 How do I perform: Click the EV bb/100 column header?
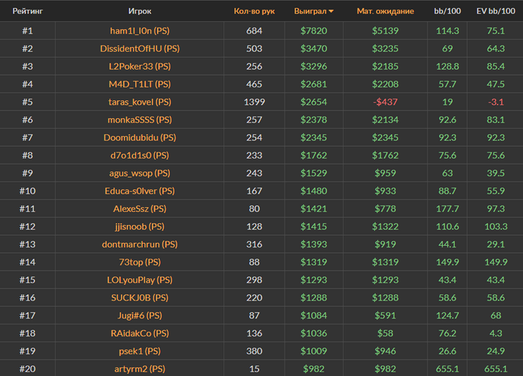coord(495,11)
